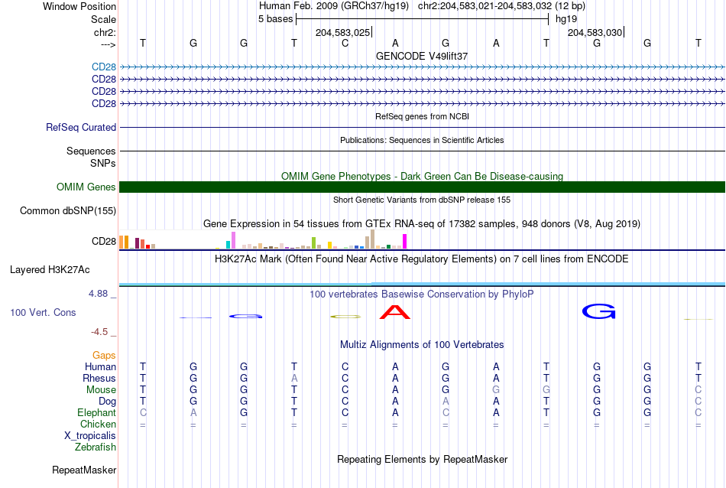Click the X_tropicalis alignment row label
This screenshot has width=726, height=488.
coord(90,436)
